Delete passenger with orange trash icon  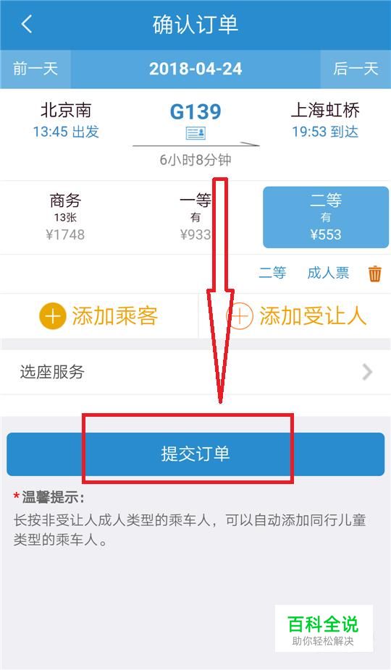[x=375, y=273]
